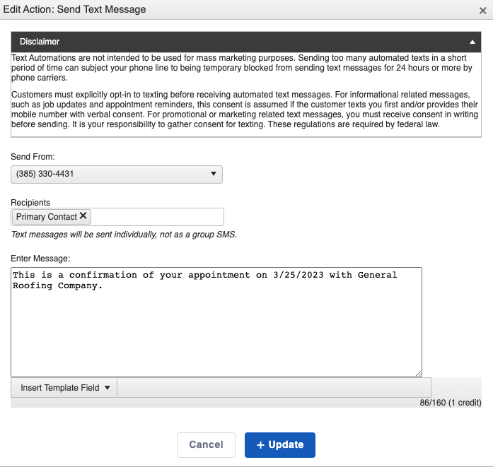Click the group SMS italic note
Screen dimensions: 493x467
coord(124,235)
